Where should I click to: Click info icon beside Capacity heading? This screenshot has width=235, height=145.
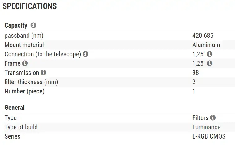click(x=33, y=25)
